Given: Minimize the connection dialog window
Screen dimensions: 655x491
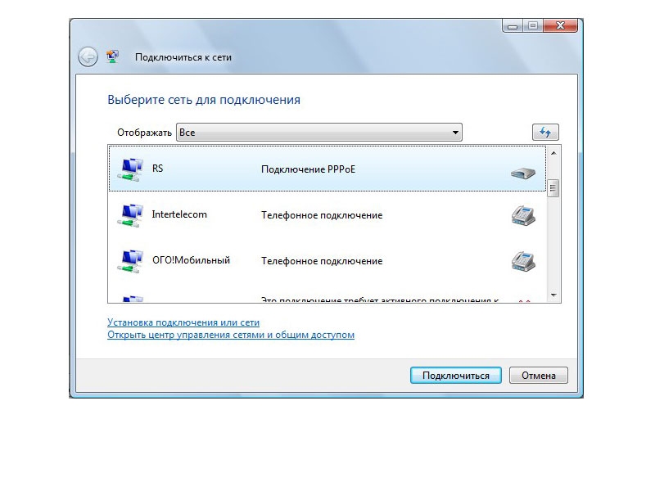Looking at the screenshot, I should (x=513, y=26).
